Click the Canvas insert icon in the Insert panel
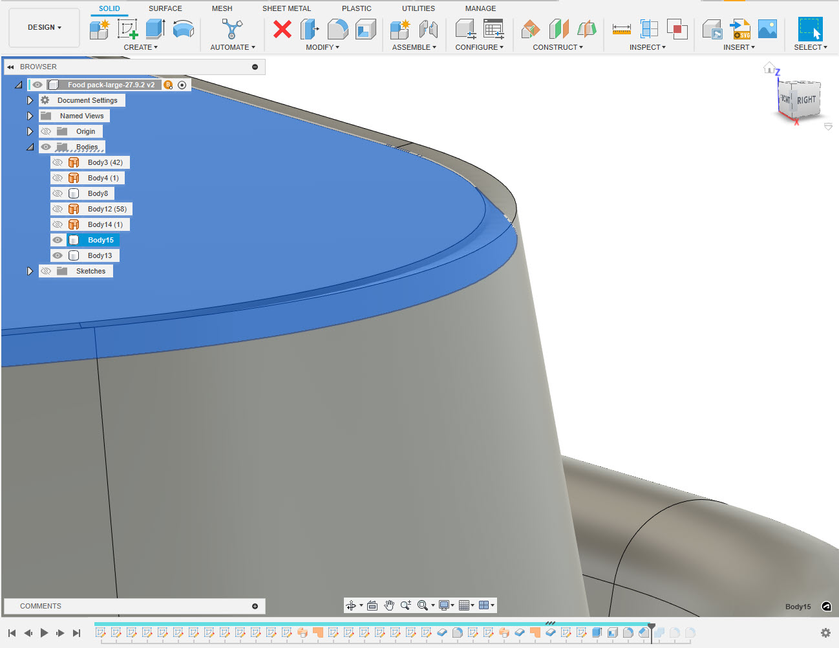This screenshot has height=648, width=839. tap(767, 29)
